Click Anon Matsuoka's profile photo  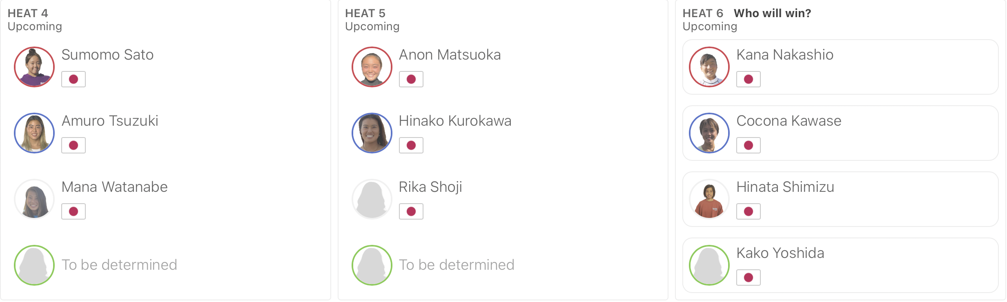point(372,67)
